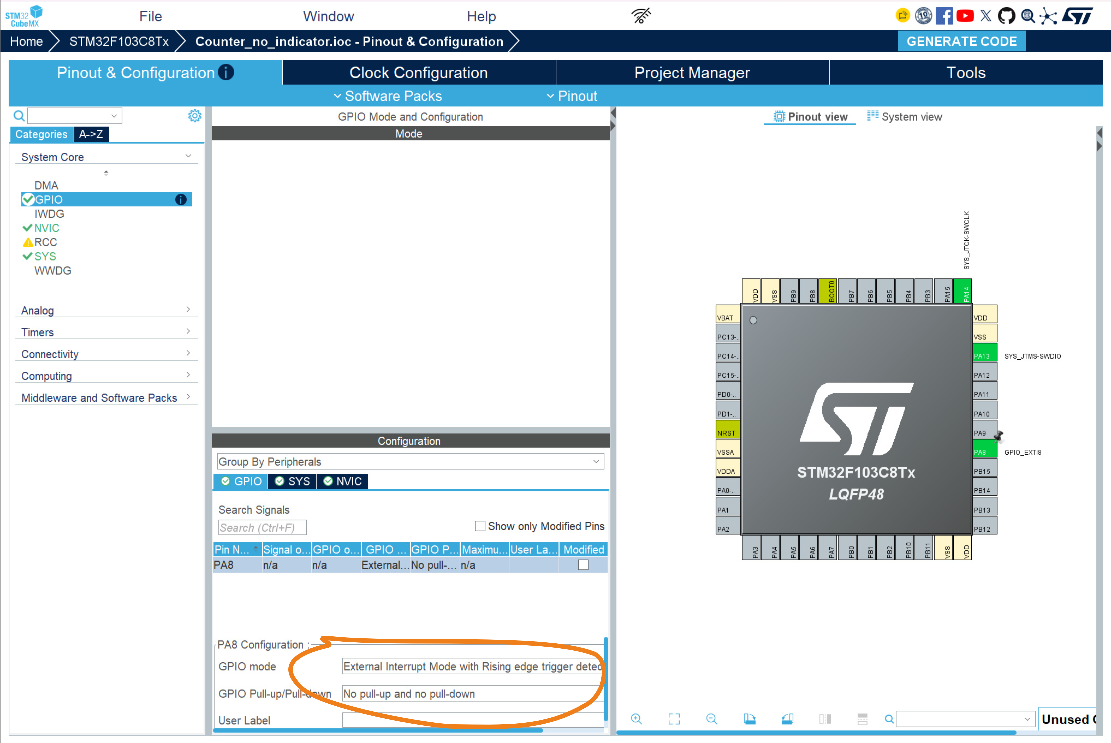Viewport: 1111px width, 743px height.
Task: Click the STM32F103C8Tx breadcrumb
Action: pyautogui.click(x=119, y=41)
